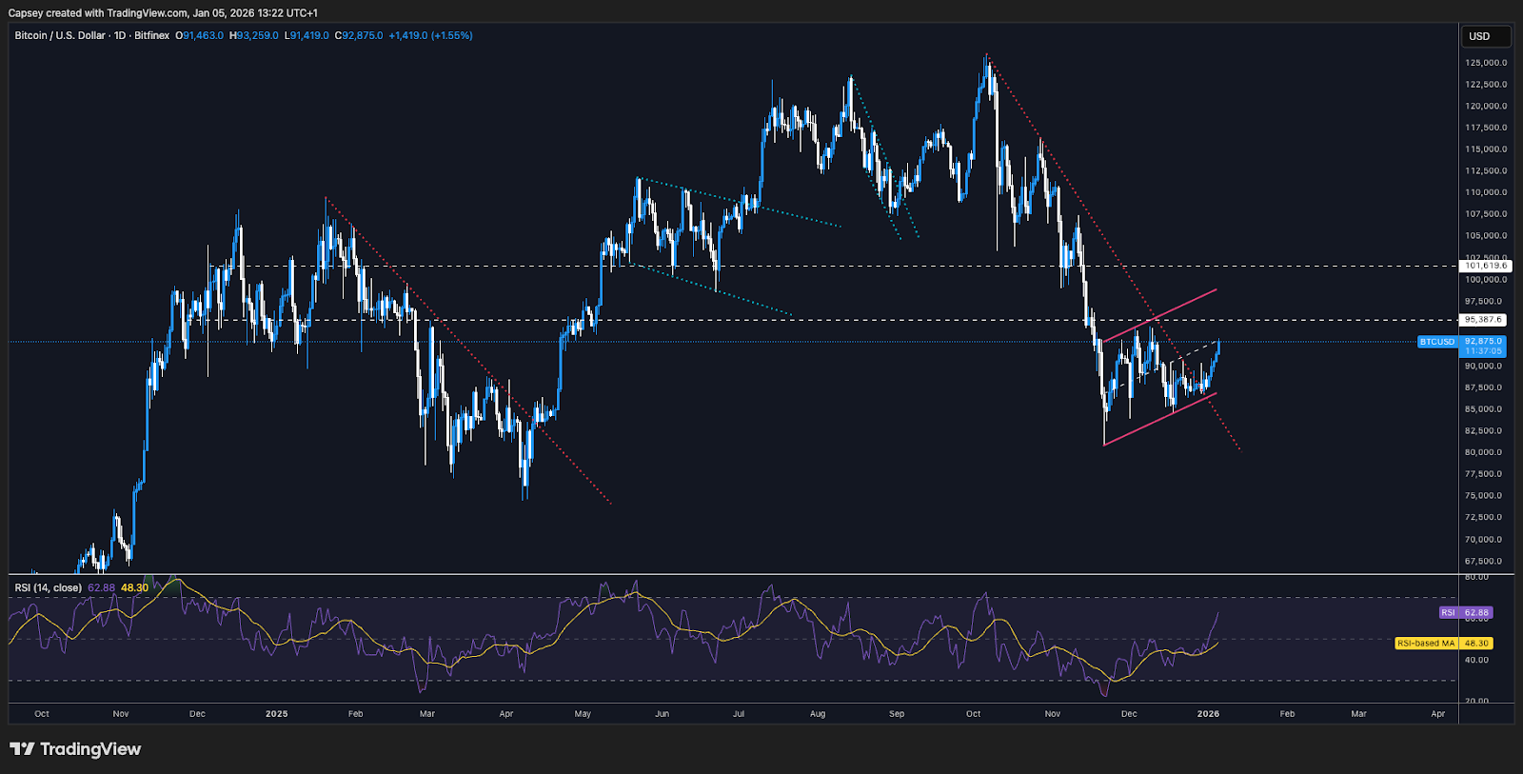Select the RSI (14, close) indicator label
Screen dimensions: 1523x774
(x=48, y=587)
